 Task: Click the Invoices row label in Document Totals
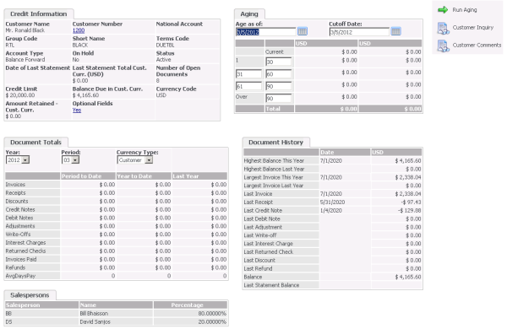[x=15, y=185]
